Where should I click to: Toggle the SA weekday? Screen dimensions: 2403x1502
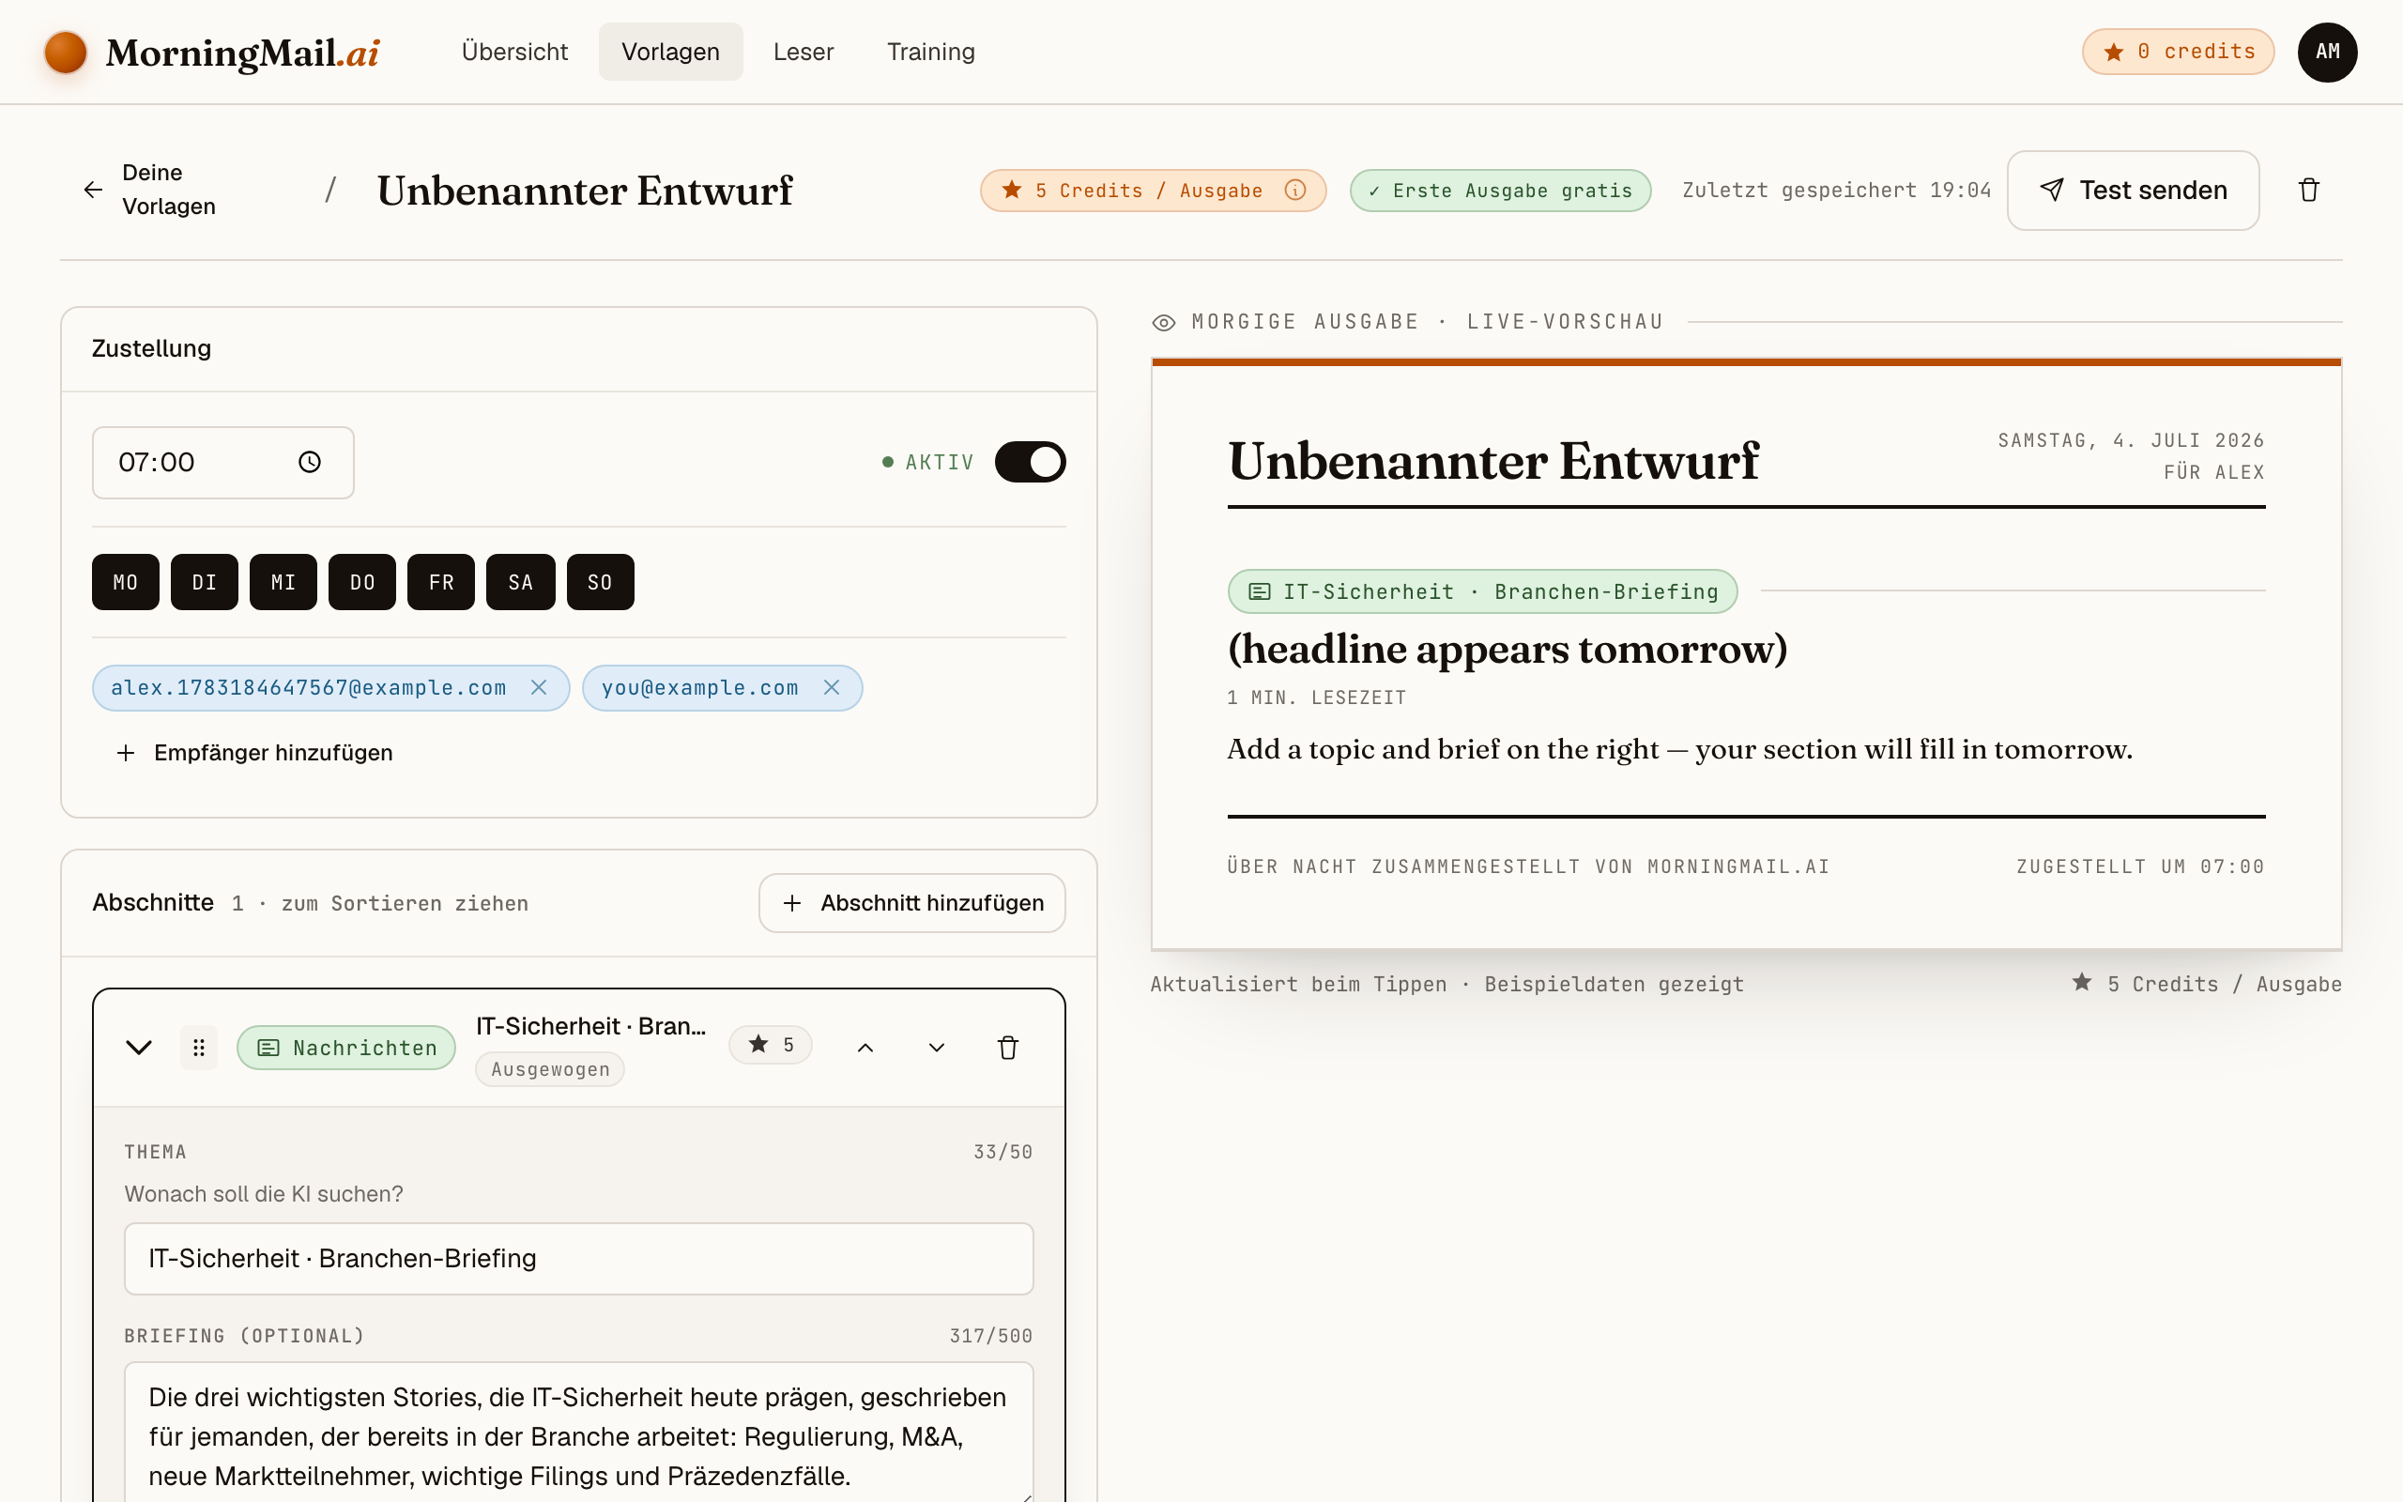[520, 582]
